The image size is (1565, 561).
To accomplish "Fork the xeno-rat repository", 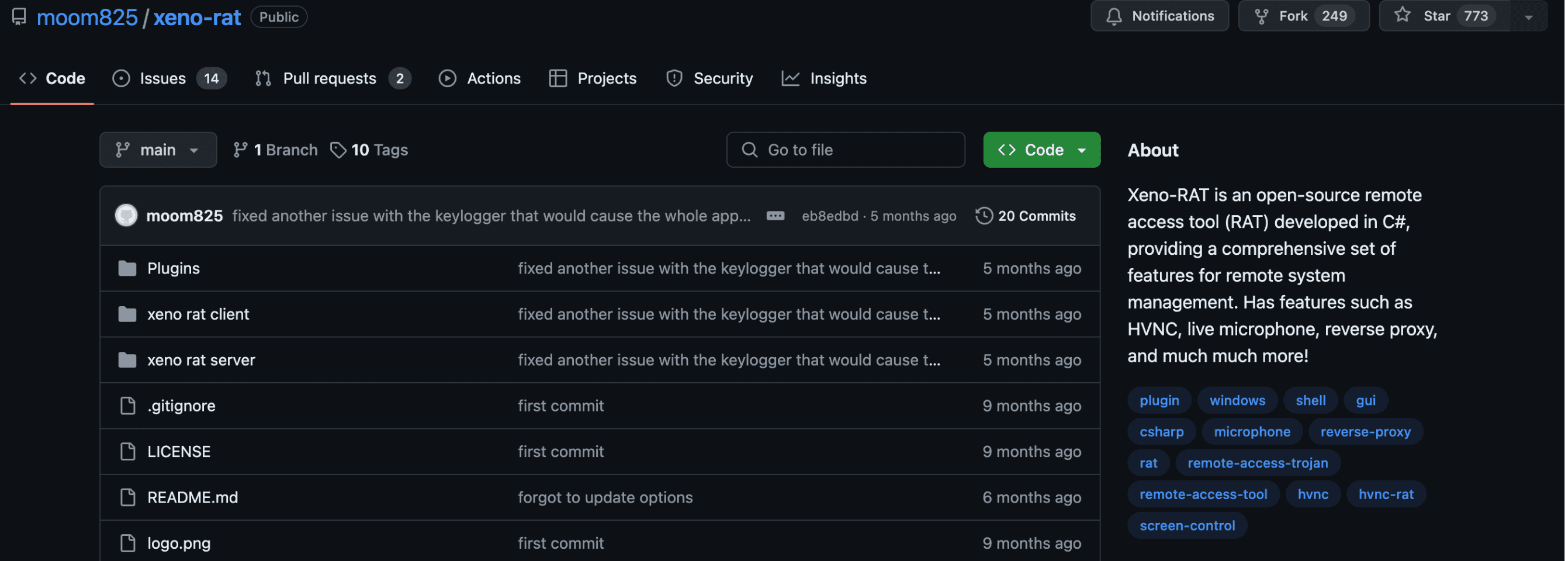I will pos(1304,16).
